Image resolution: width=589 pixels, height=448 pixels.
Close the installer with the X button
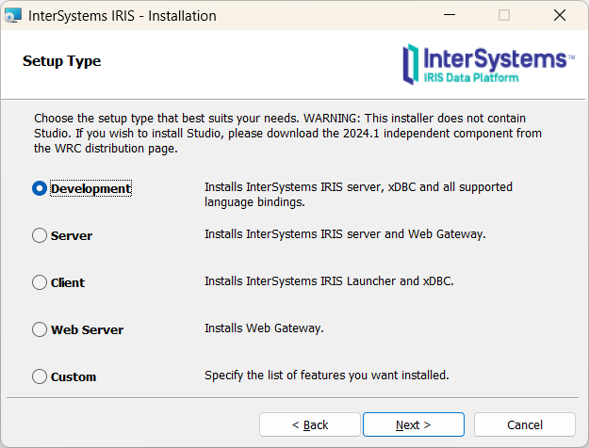(x=559, y=16)
